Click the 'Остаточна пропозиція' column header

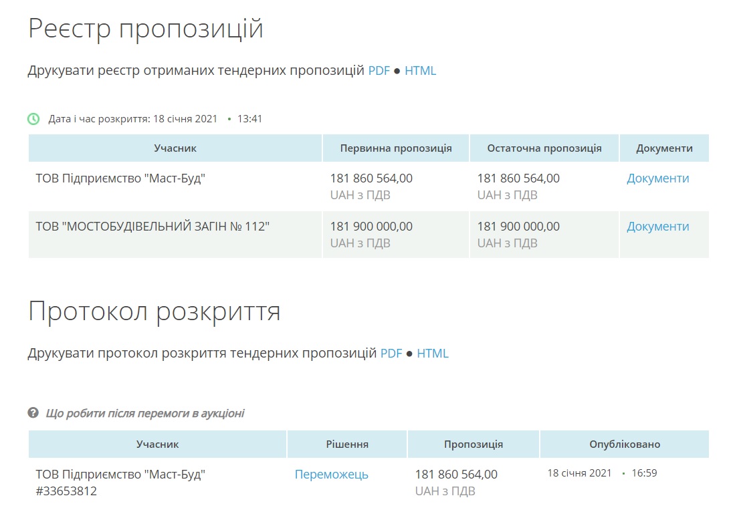(x=544, y=148)
